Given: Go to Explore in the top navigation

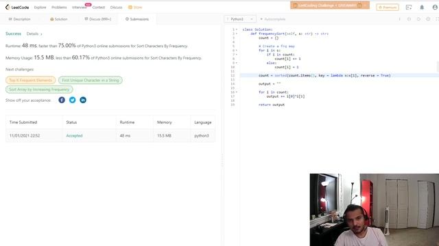Looking at the screenshot, I should point(40,8).
